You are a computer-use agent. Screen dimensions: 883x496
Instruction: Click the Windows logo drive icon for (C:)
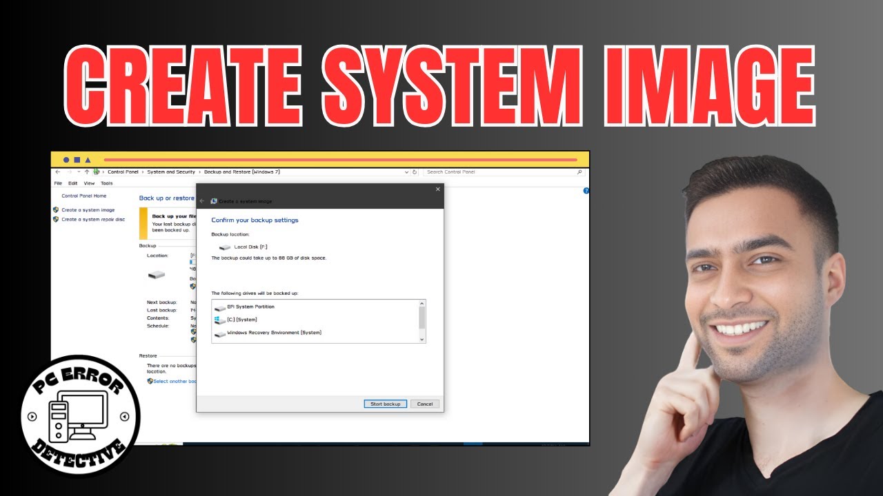click(220, 320)
